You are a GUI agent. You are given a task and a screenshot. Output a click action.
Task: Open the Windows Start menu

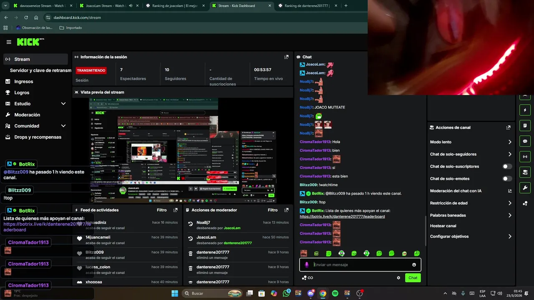(175, 293)
